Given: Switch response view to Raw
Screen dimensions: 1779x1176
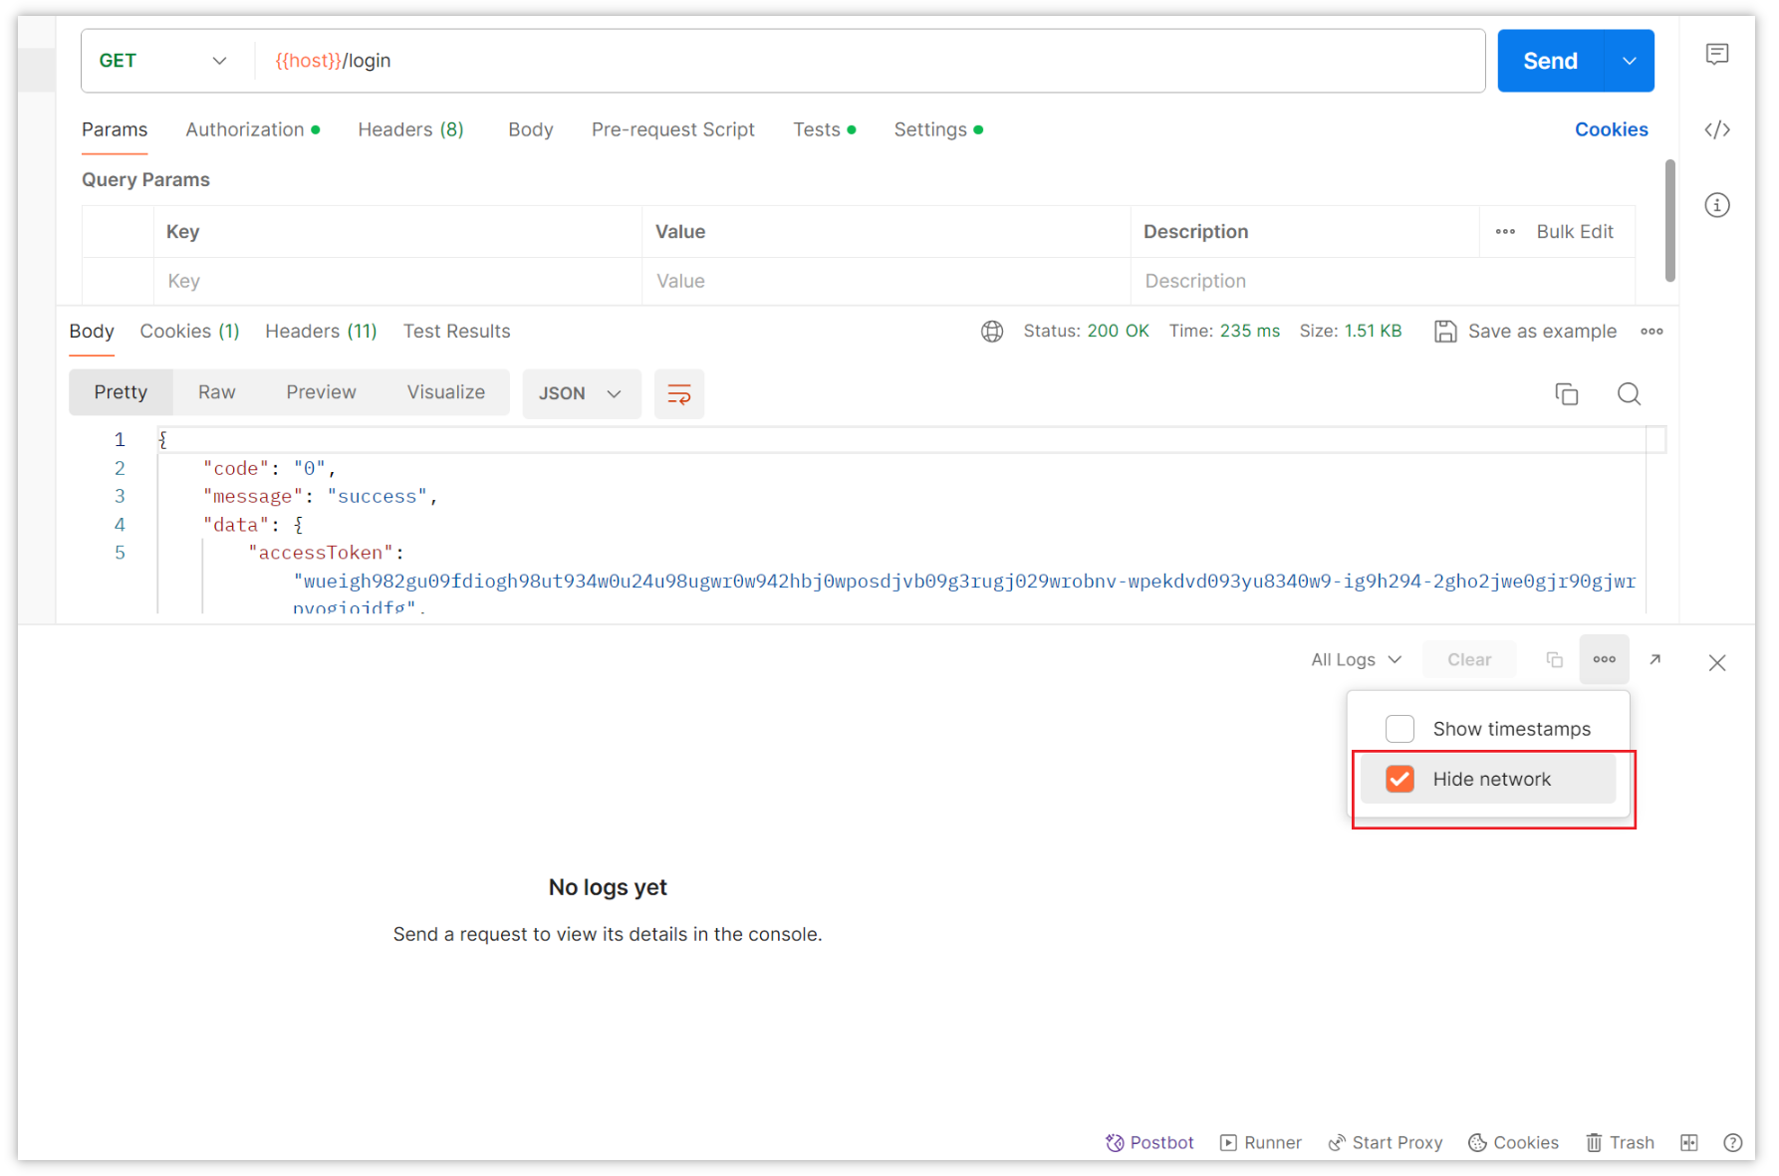Looking at the screenshot, I should (216, 392).
